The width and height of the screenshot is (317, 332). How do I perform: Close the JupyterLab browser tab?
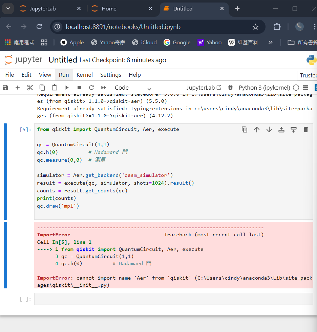[x=79, y=8]
